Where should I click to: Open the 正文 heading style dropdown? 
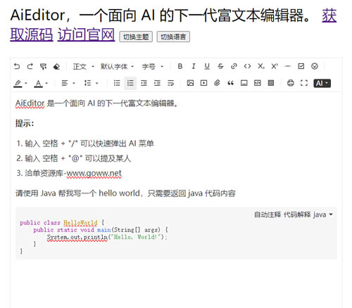[x=84, y=67]
